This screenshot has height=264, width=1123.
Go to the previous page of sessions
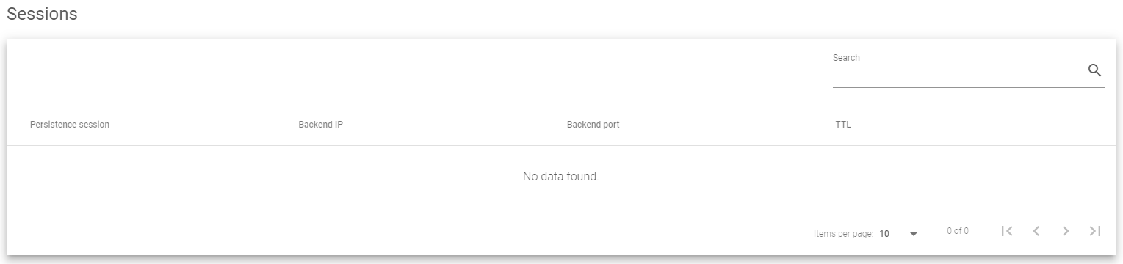(x=1036, y=231)
